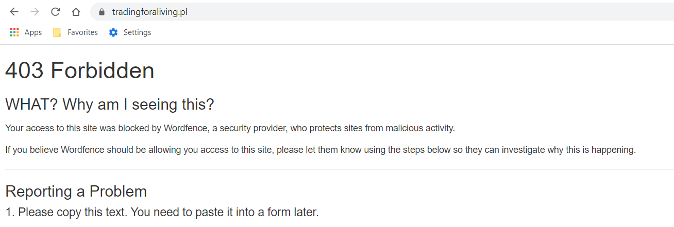Screen dimensions: 674x227
Task: Click the paragraph about Wordfence blocking access
Action: [230, 128]
